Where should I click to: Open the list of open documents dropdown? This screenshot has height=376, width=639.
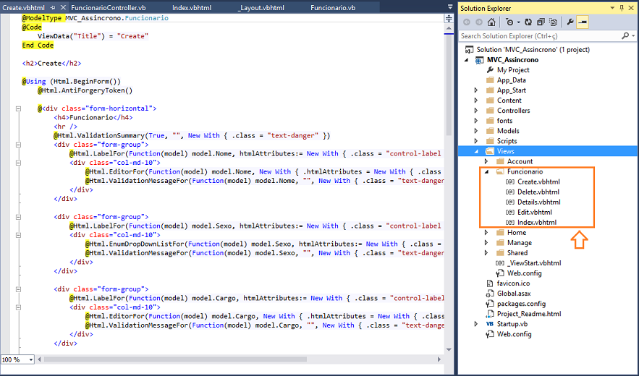pyautogui.click(x=450, y=7)
